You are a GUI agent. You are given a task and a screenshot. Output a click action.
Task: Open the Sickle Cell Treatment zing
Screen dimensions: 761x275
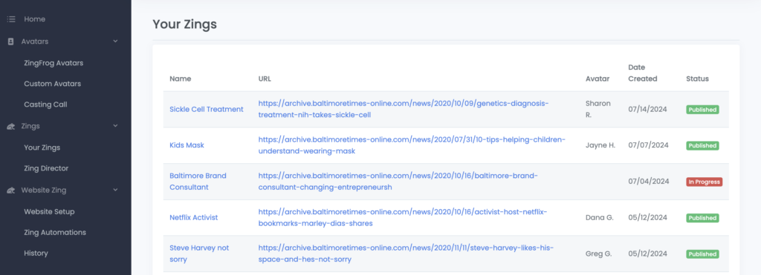[207, 110]
